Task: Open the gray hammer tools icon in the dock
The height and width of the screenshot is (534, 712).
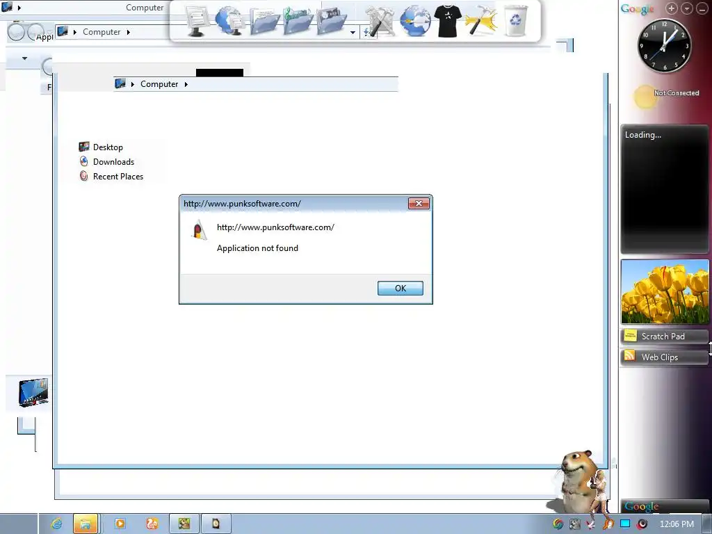Action: (380, 21)
